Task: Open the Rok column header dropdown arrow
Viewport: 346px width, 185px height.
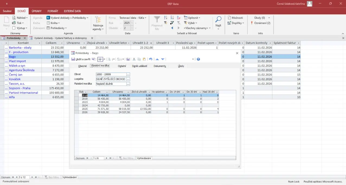Action: tap(86, 92)
